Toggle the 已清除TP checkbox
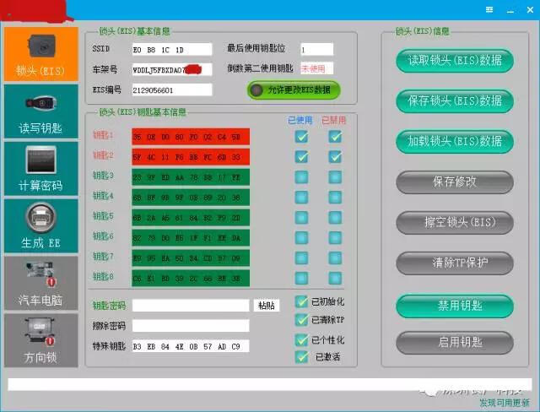Image resolution: width=540 pixels, height=412 pixels. (x=302, y=320)
